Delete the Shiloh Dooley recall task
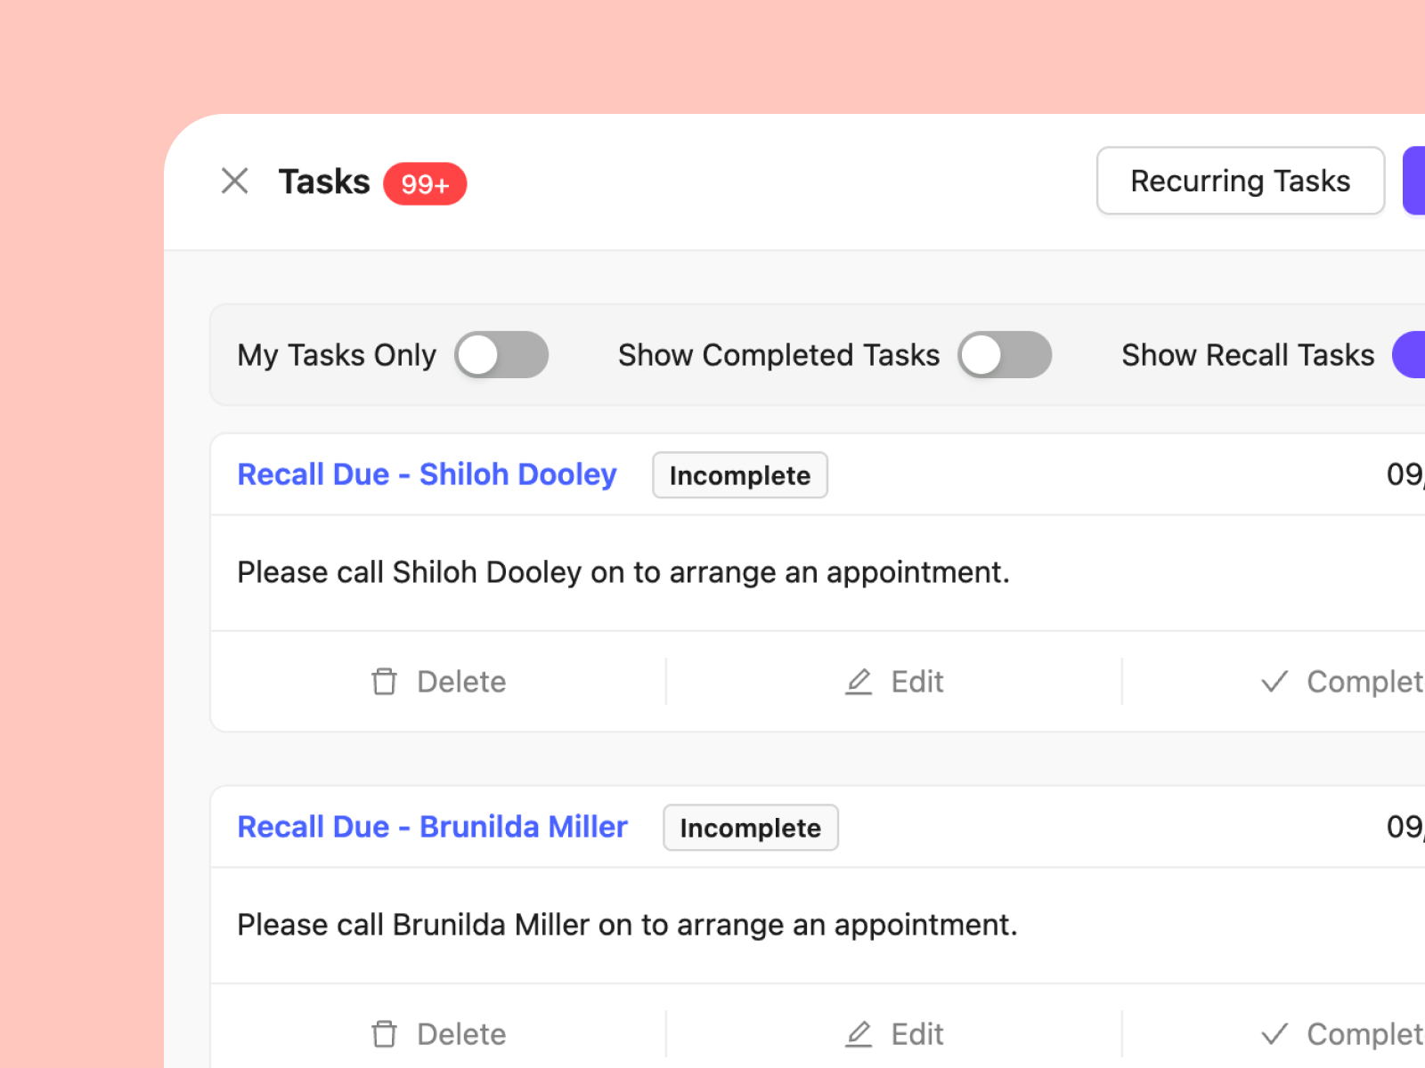The image size is (1425, 1068). (438, 682)
